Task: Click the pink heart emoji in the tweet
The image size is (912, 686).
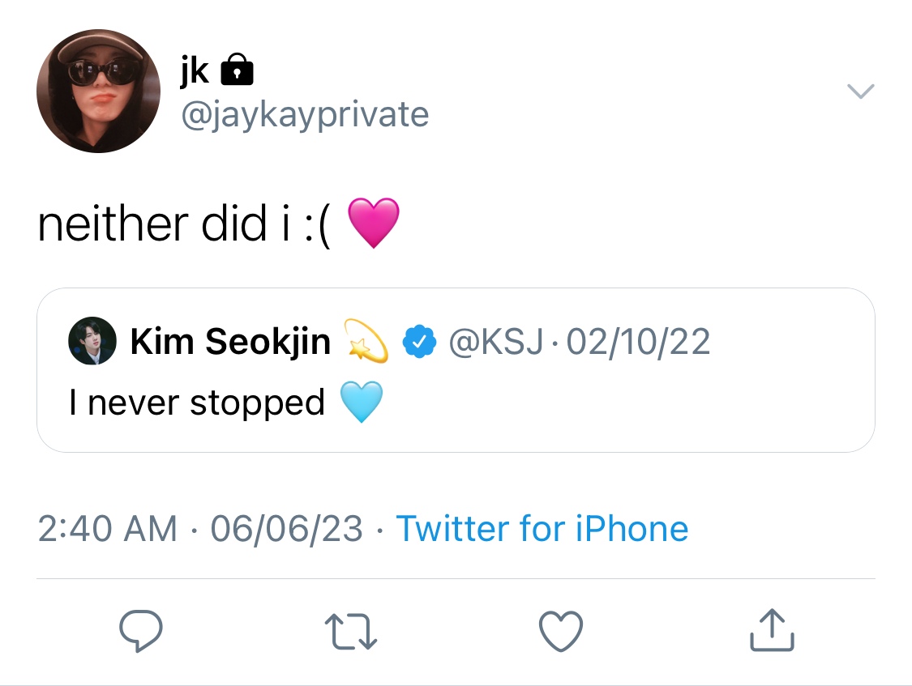Action: 374,223
